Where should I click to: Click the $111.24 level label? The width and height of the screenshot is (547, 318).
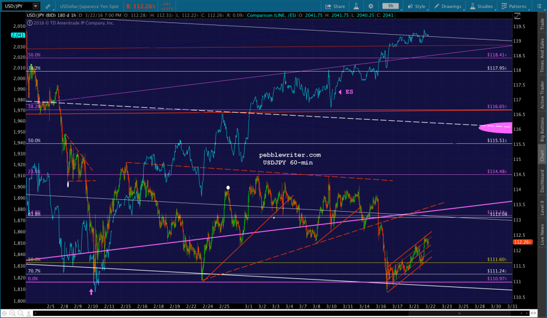pos(497,271)
